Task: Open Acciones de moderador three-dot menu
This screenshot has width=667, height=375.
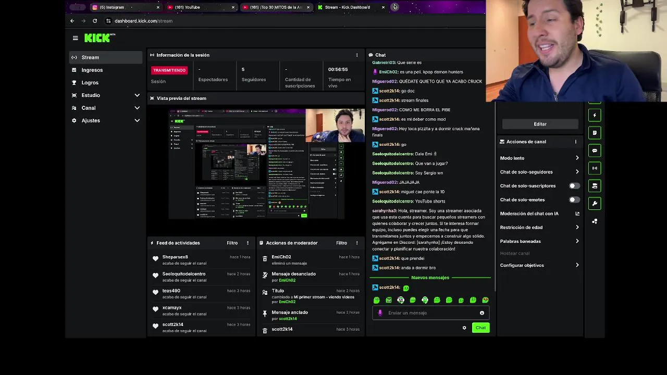Action: click(357, 243)
